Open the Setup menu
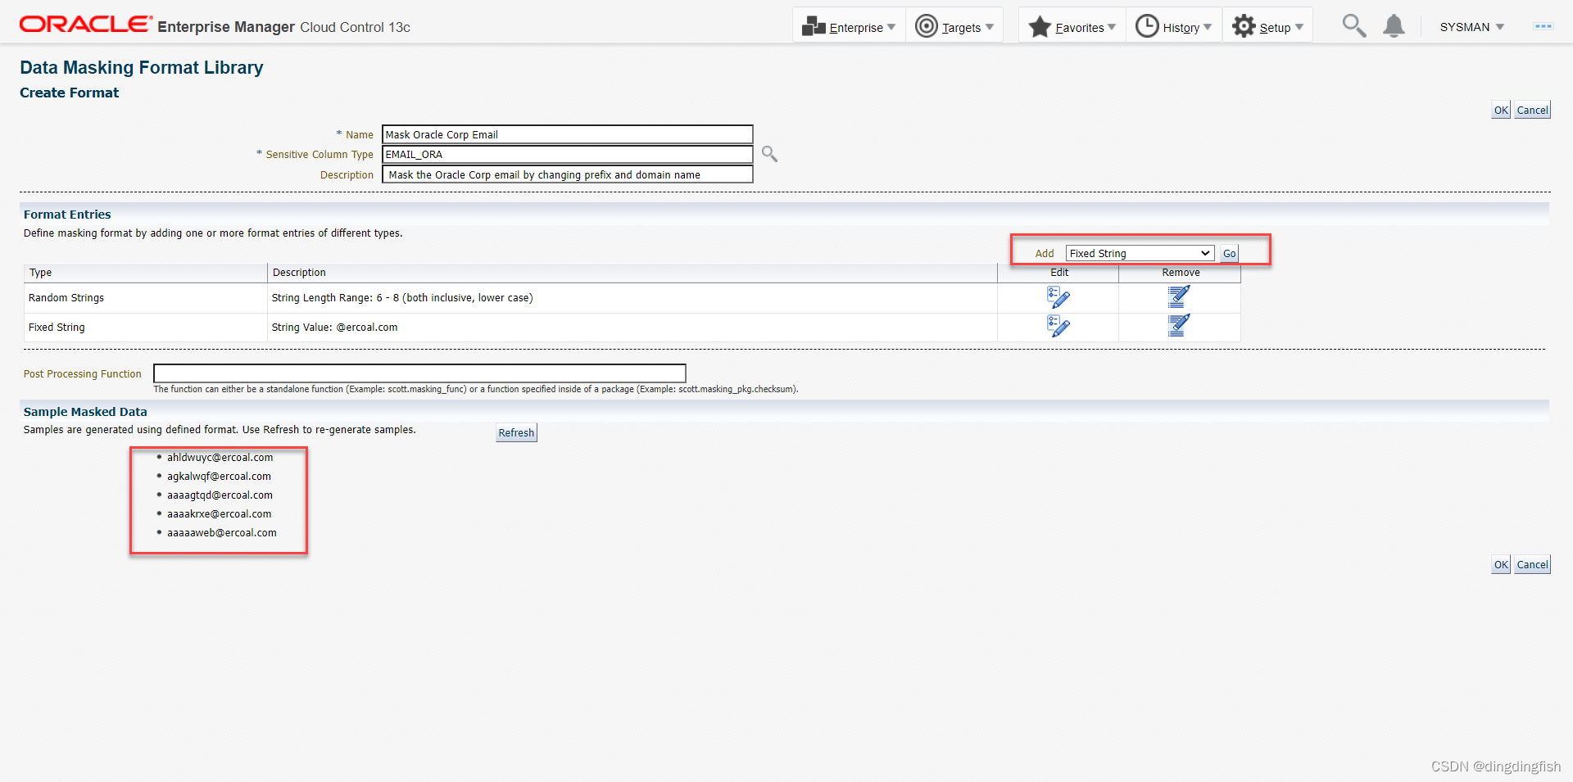 [1267, 26]
